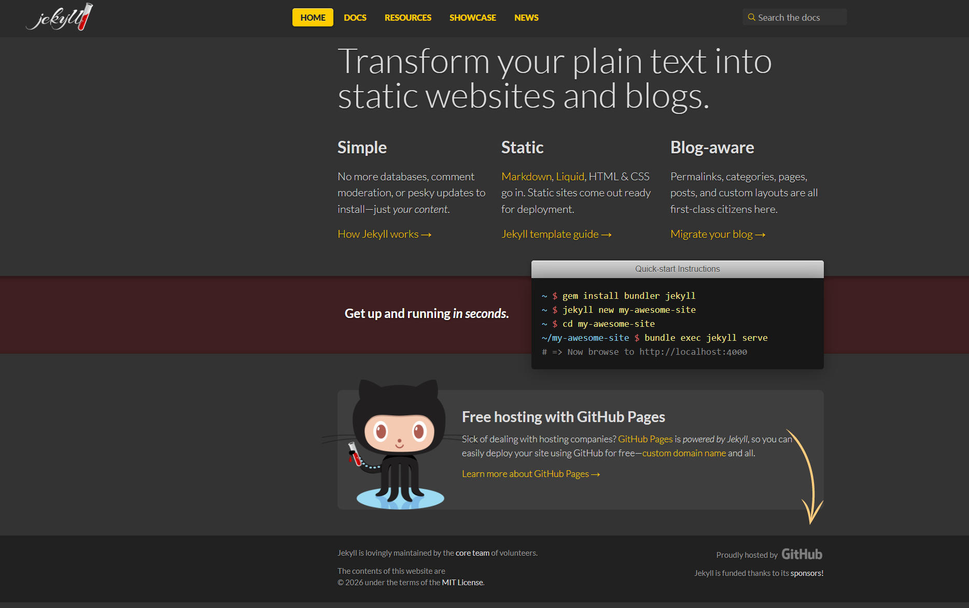Click the search magnifier icon

pyautogui.click(x=751, y=17)
